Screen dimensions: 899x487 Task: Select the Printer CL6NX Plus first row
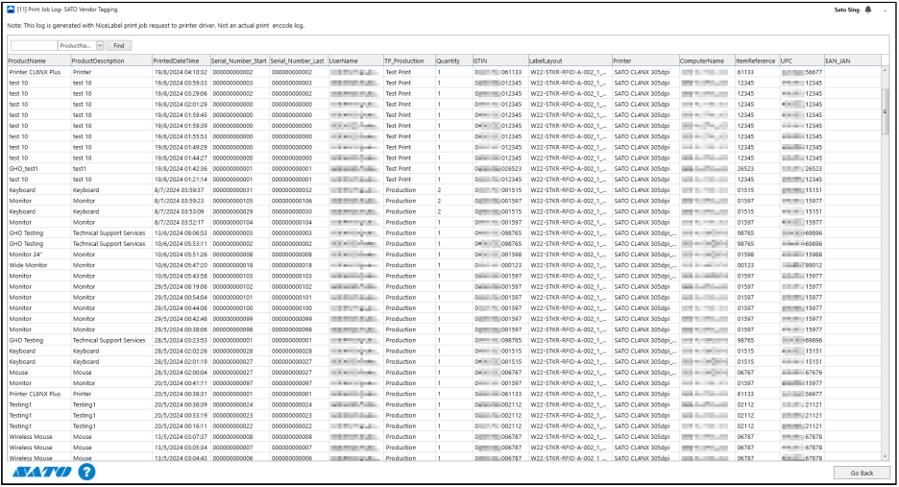coord(35,72)
